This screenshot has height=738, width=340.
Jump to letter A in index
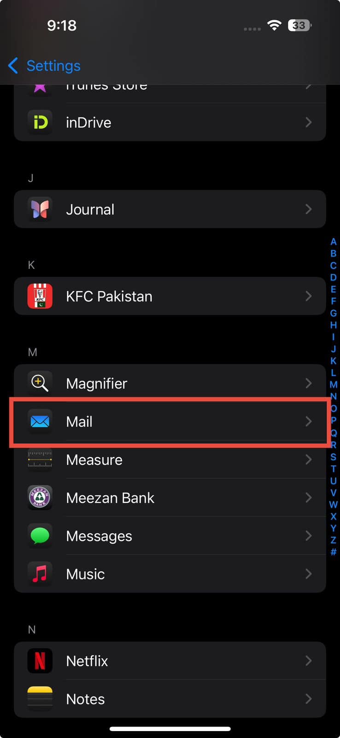click(x=333, y=242)
